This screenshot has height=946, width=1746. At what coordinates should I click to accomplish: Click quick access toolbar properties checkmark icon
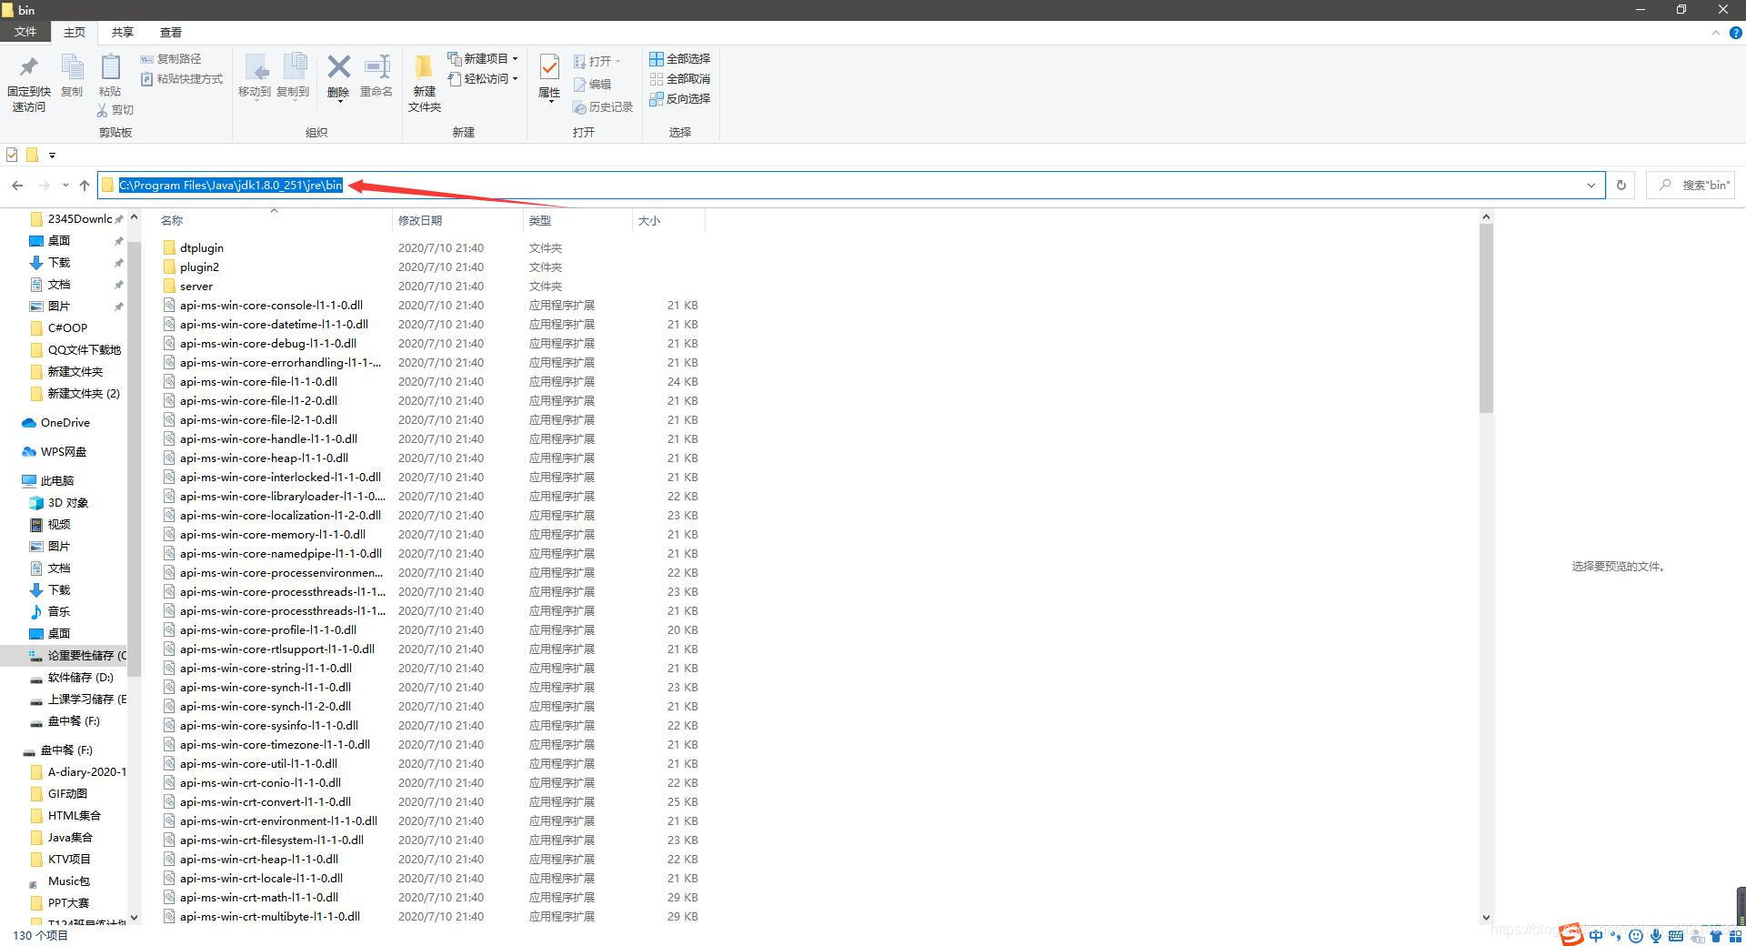pyautogui.click(x=12, y=156)
